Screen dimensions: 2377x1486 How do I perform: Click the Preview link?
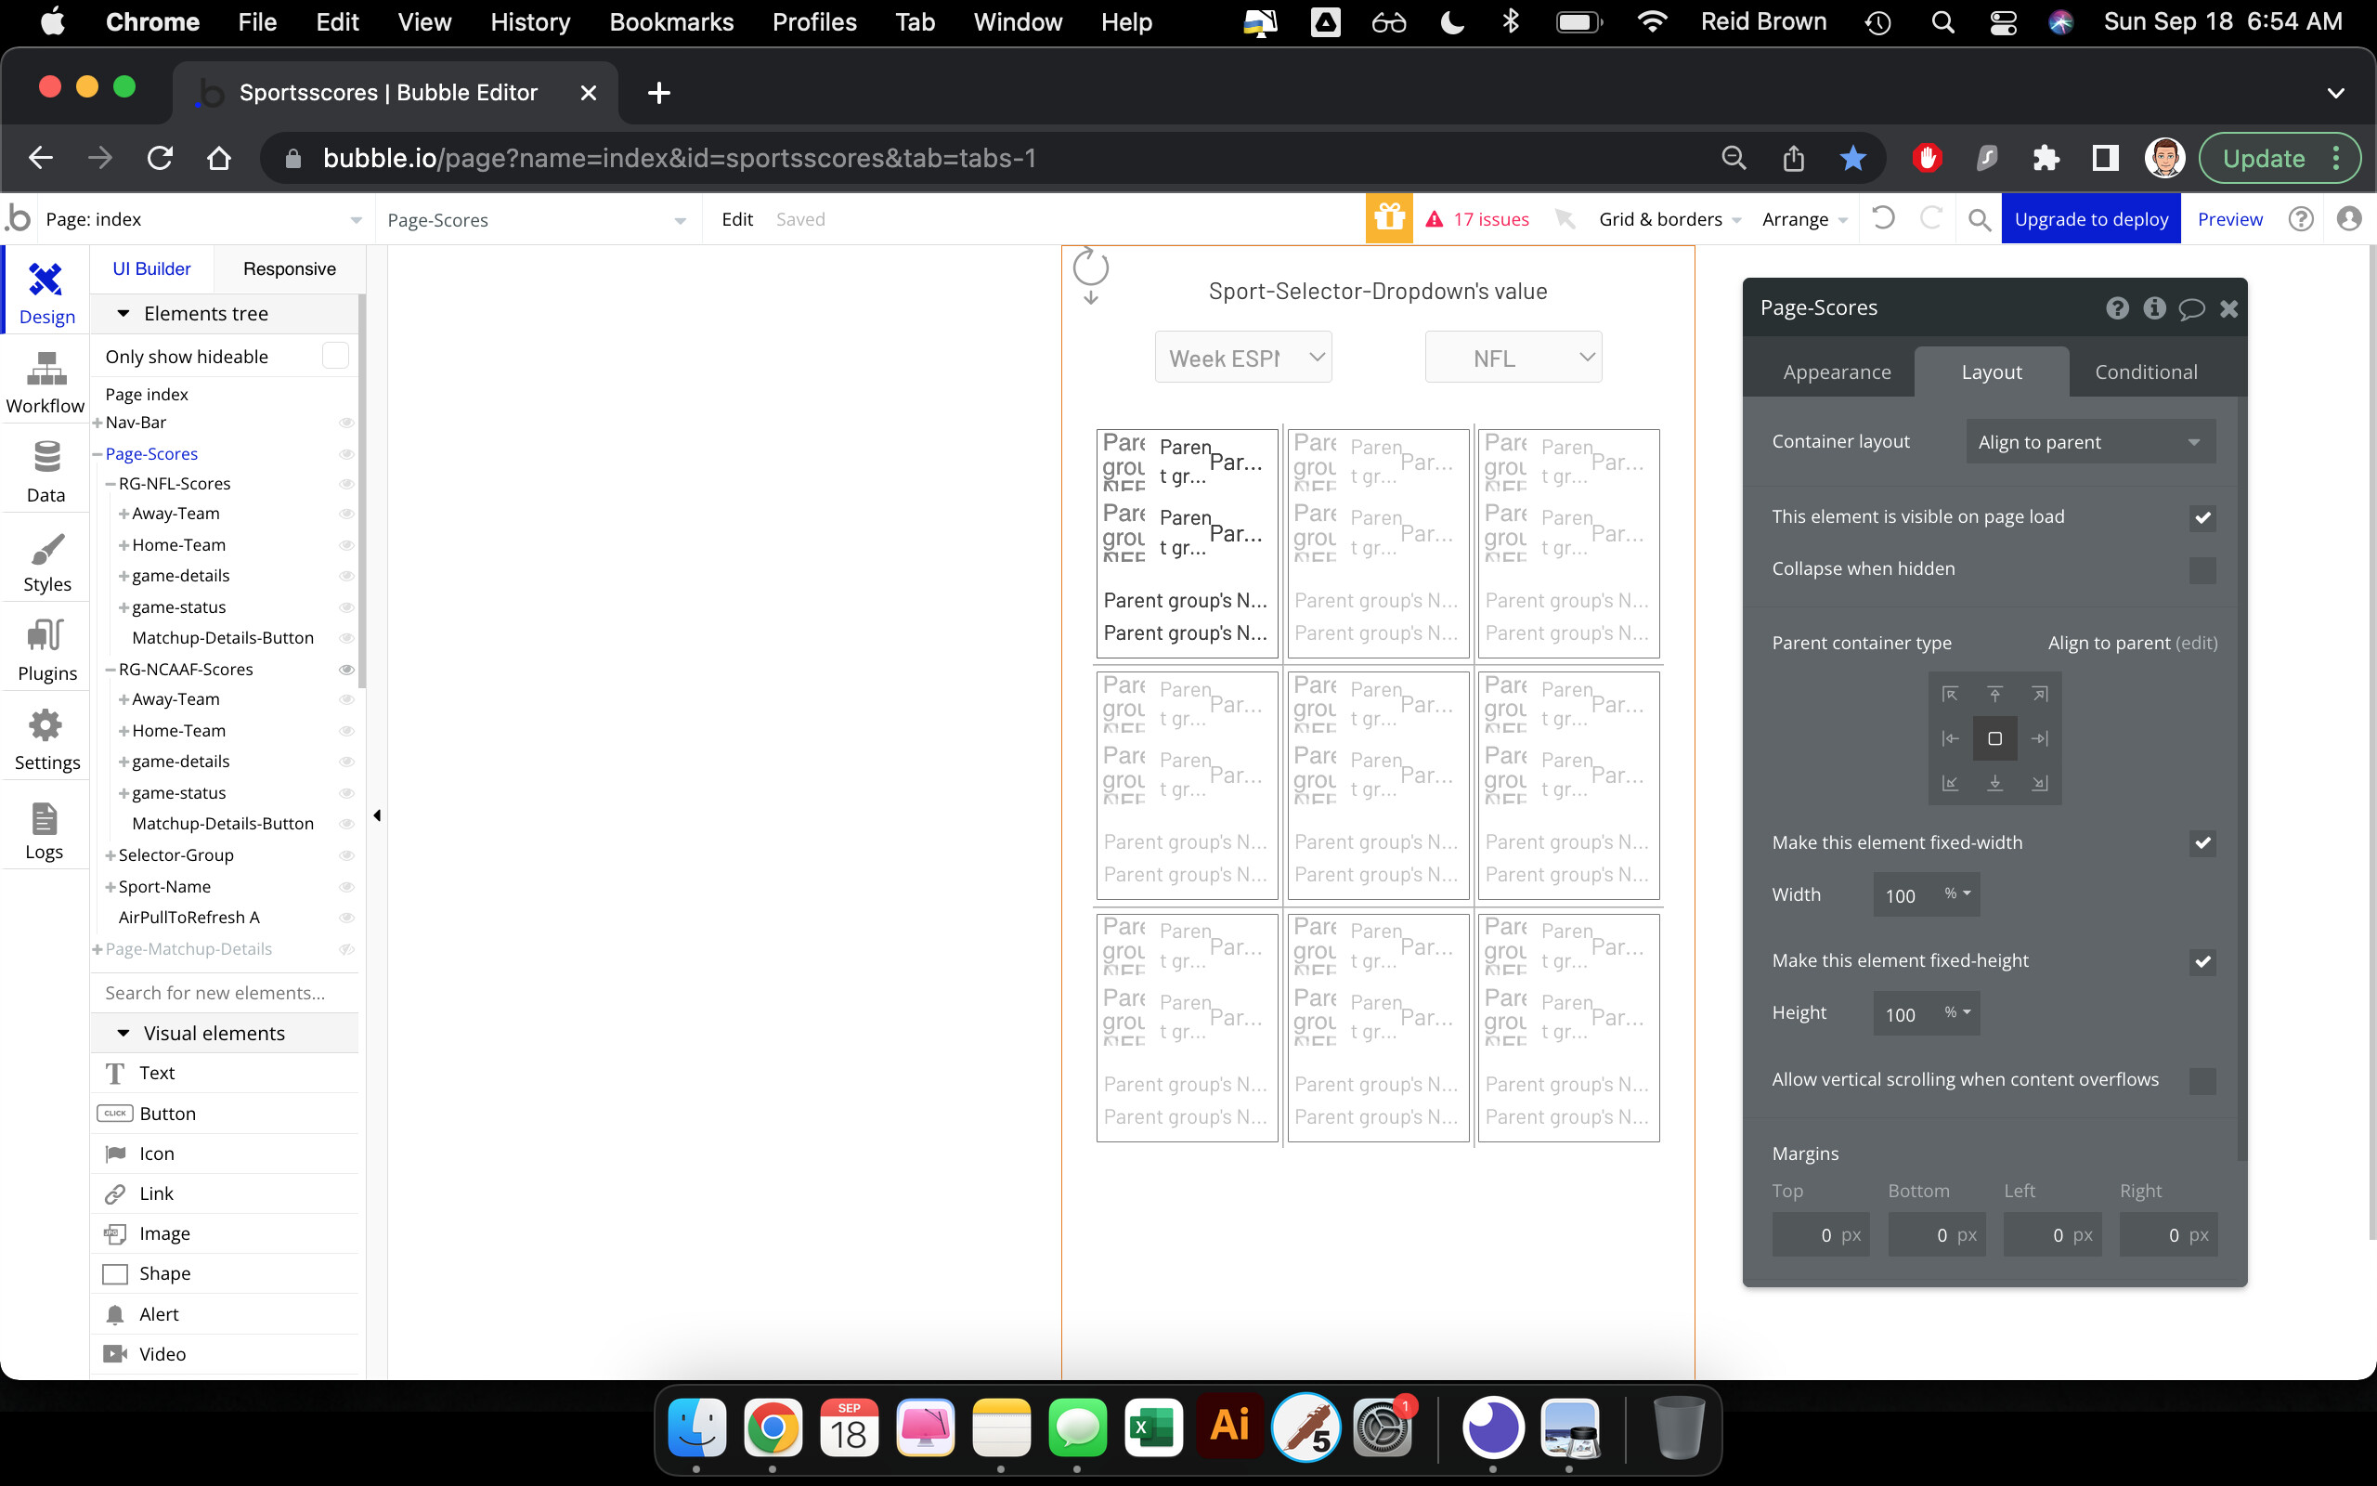coord(2229,219)
